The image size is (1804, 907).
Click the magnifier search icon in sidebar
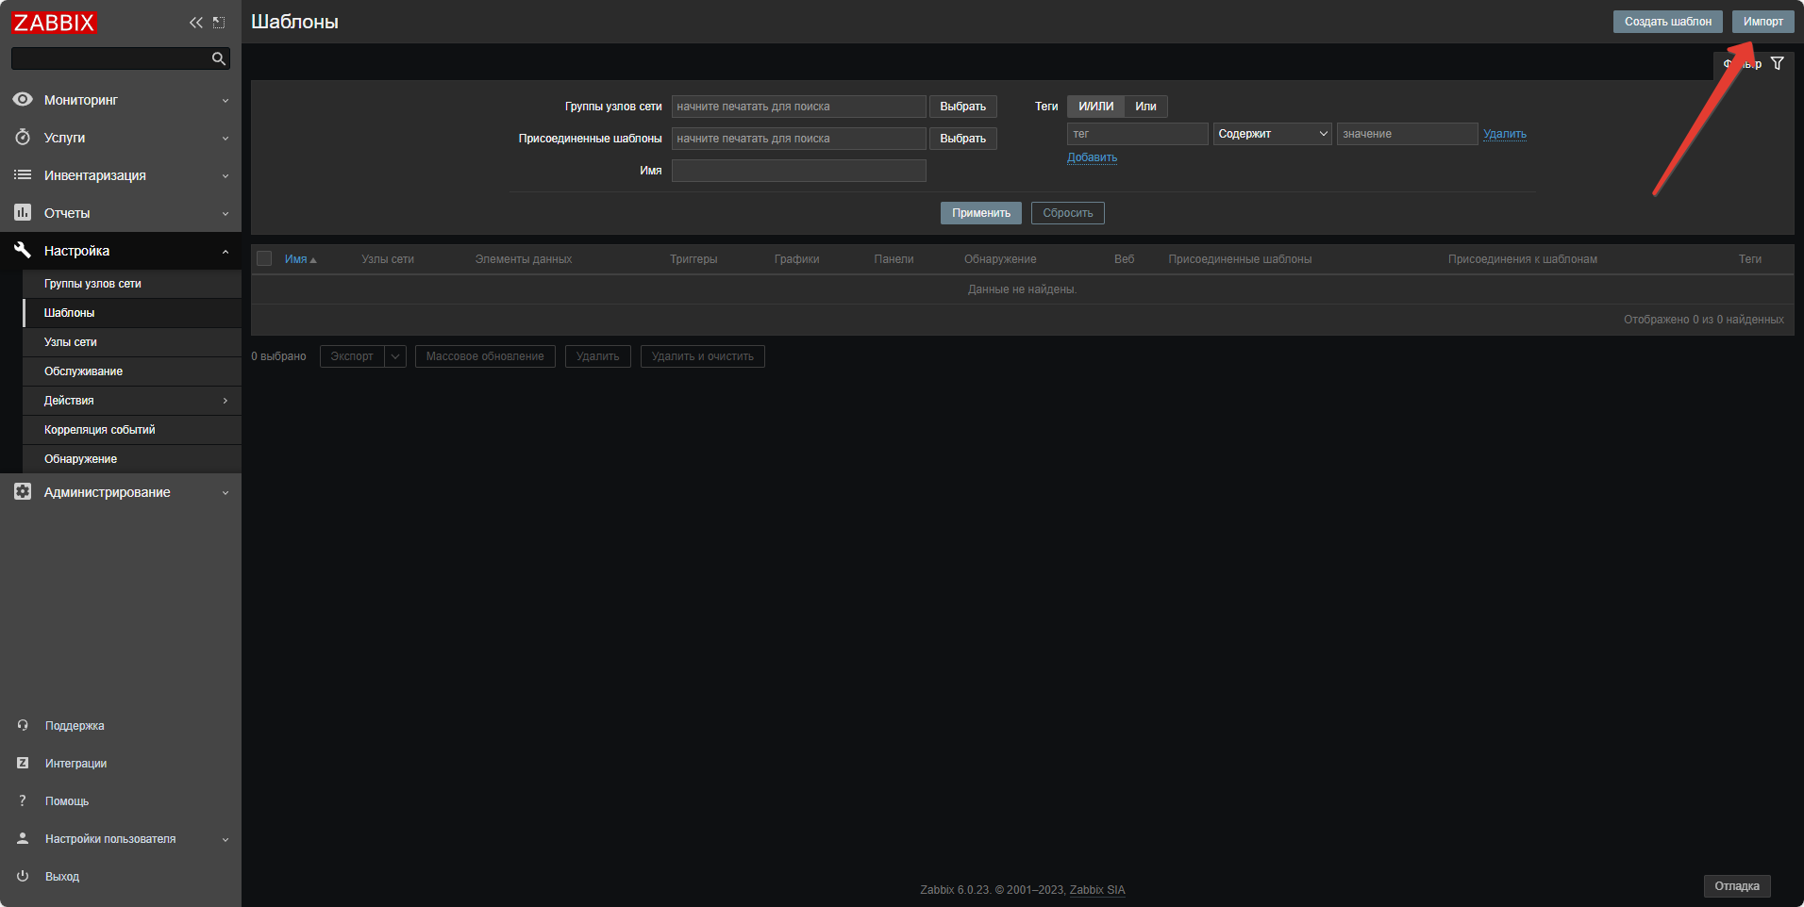[x=219, y=58]
